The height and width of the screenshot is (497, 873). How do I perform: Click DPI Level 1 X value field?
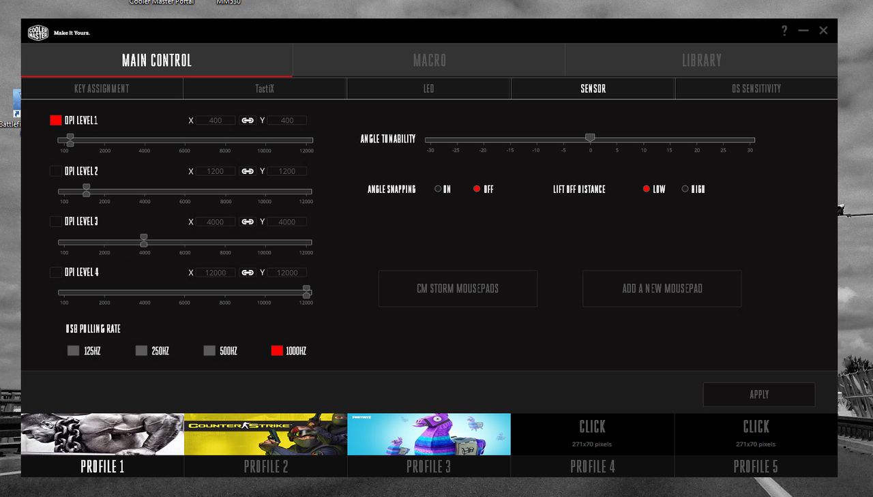click(216, 120)
